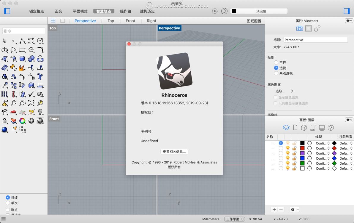354x223 pixels.
Task: Switch to four-viewport layout icon
Action: pos(53,21)
